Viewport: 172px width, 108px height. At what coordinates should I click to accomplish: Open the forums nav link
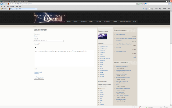(x=75, y=22)
